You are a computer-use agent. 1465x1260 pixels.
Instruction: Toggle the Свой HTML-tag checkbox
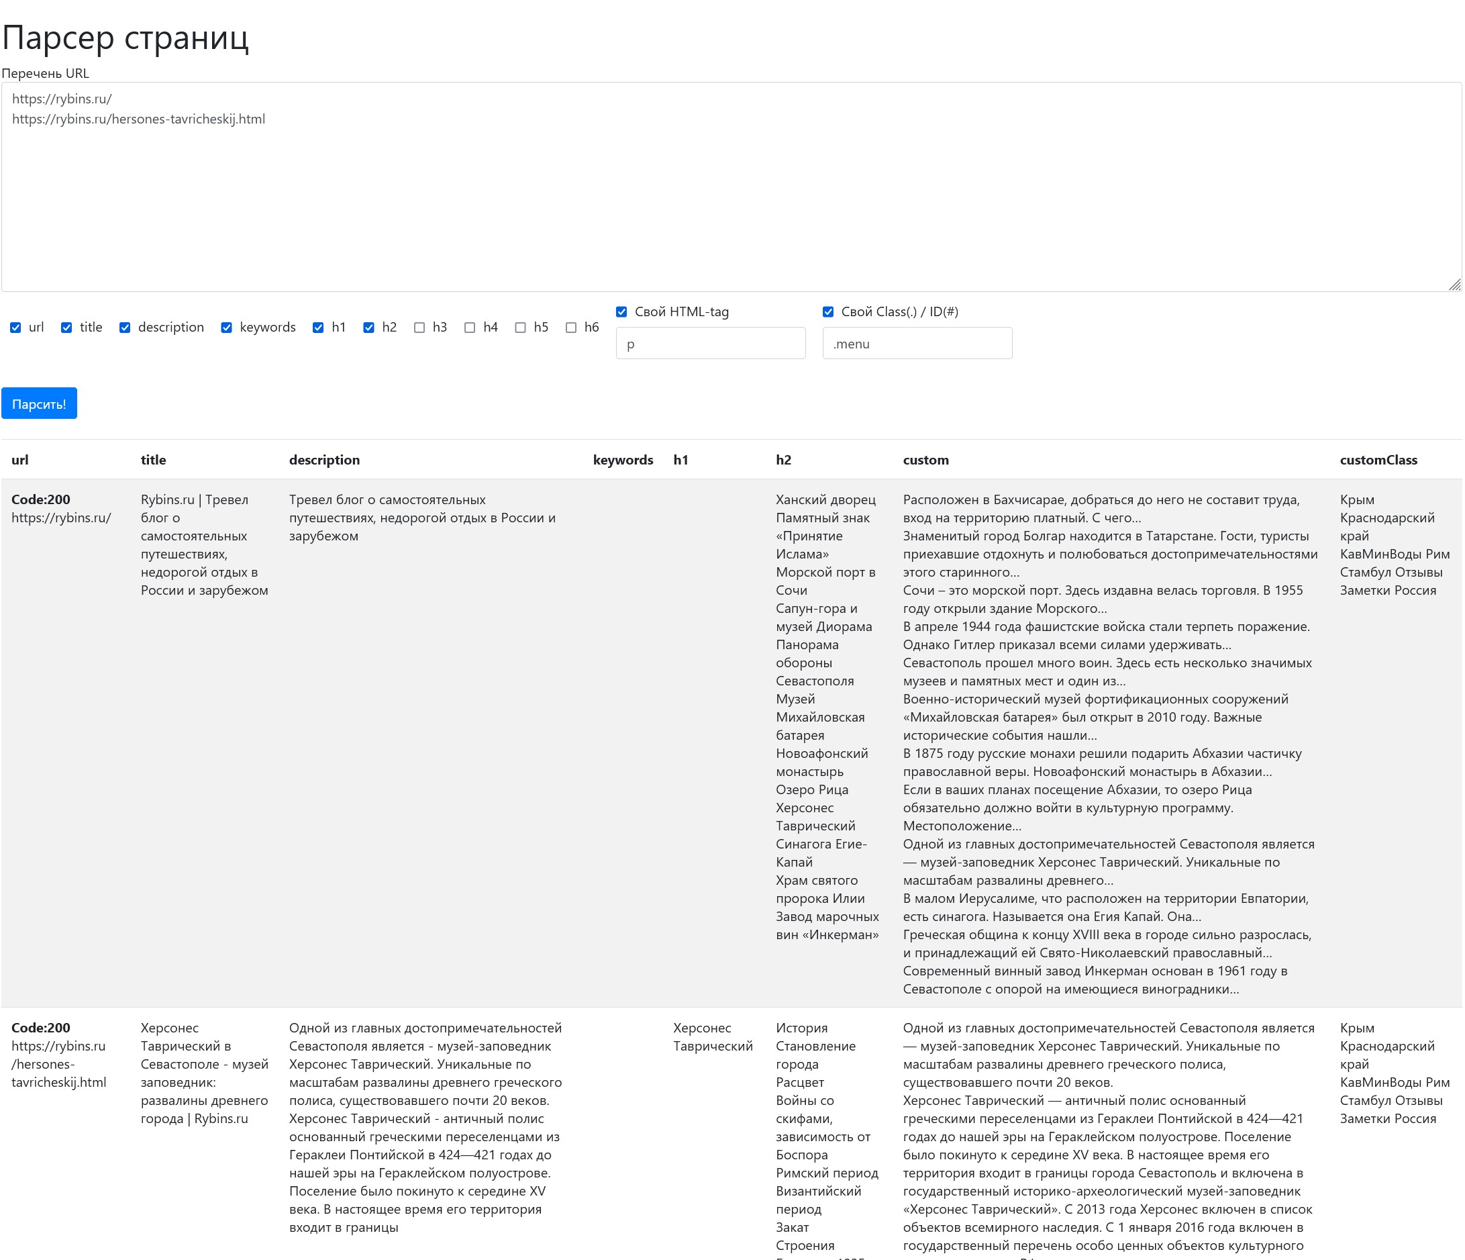[x=621, y=312]
